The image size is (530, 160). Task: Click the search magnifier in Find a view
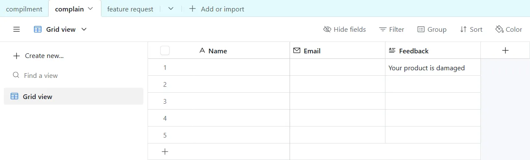point(16,75)
